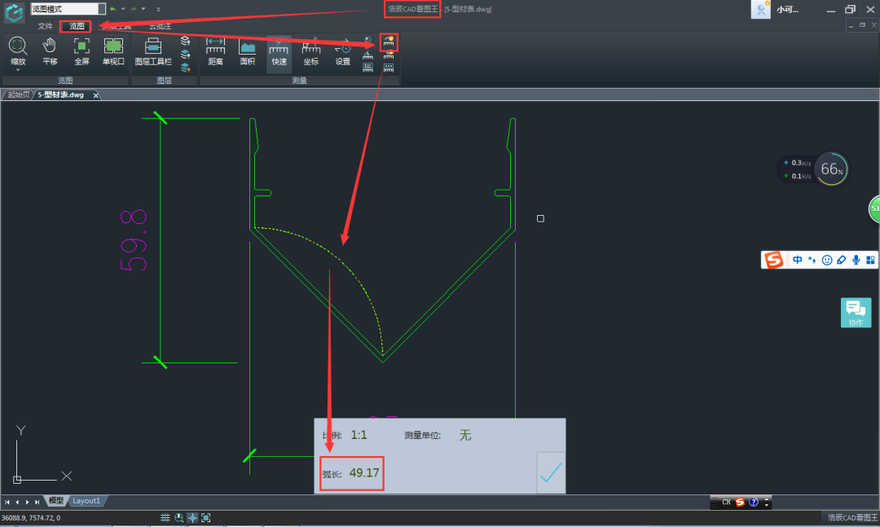Image resolution: width=880 pixels, height=527 pixels.
Task: Confirm measurement with the blue checkmark button
Action: tap(551, 472)
